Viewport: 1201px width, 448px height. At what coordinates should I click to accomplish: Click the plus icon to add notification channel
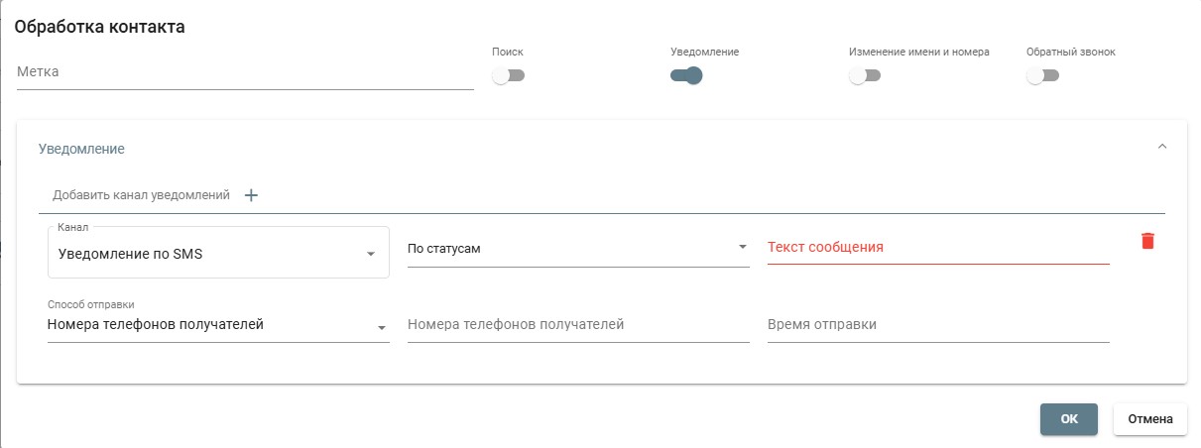[251, 195]
